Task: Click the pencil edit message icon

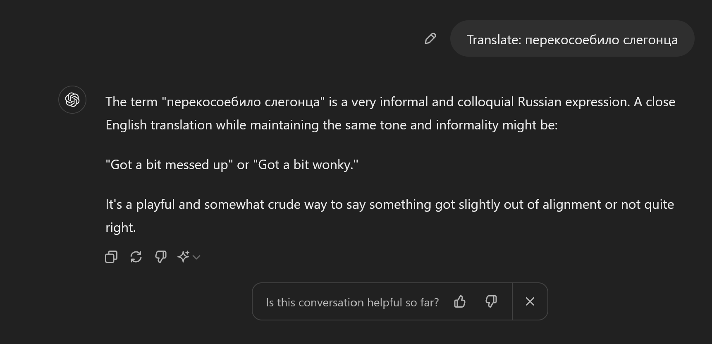Action: pyautogui.click(x=430, y=39)
